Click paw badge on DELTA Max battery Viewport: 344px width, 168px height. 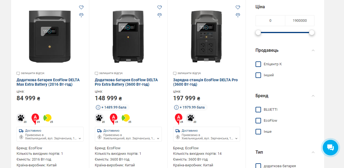(21, 118)
